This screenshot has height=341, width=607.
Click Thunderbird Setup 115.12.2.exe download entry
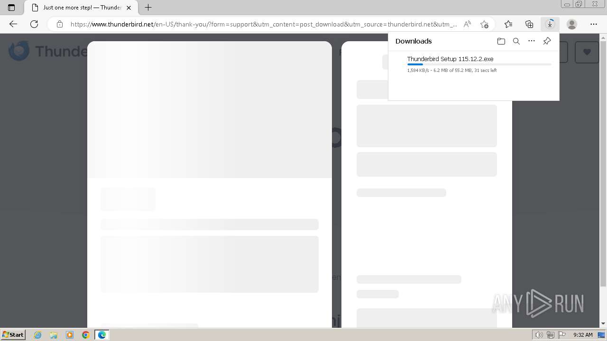click(451, 59)
